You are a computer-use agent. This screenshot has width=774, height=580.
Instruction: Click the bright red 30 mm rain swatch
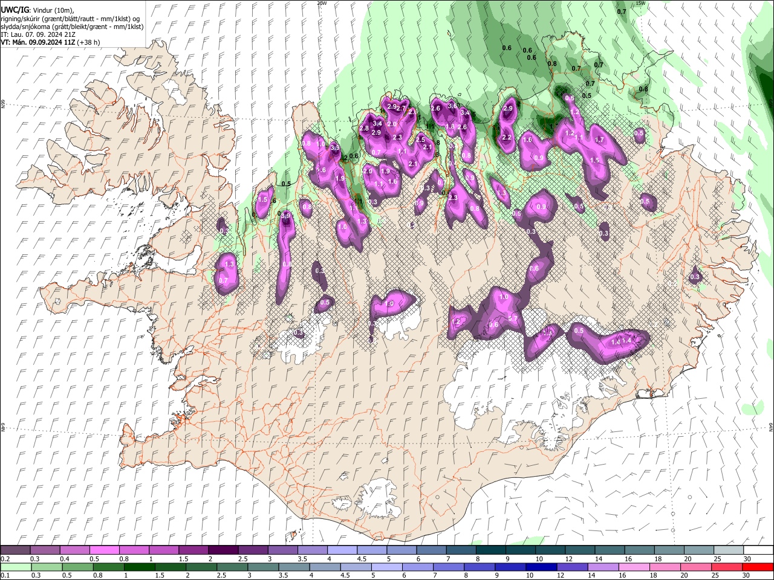pyautogui.click(x=758, y=567)
